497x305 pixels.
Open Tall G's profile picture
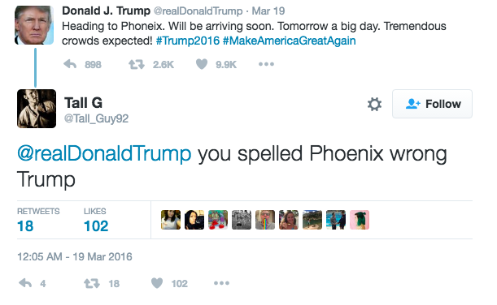click(37, 109)
